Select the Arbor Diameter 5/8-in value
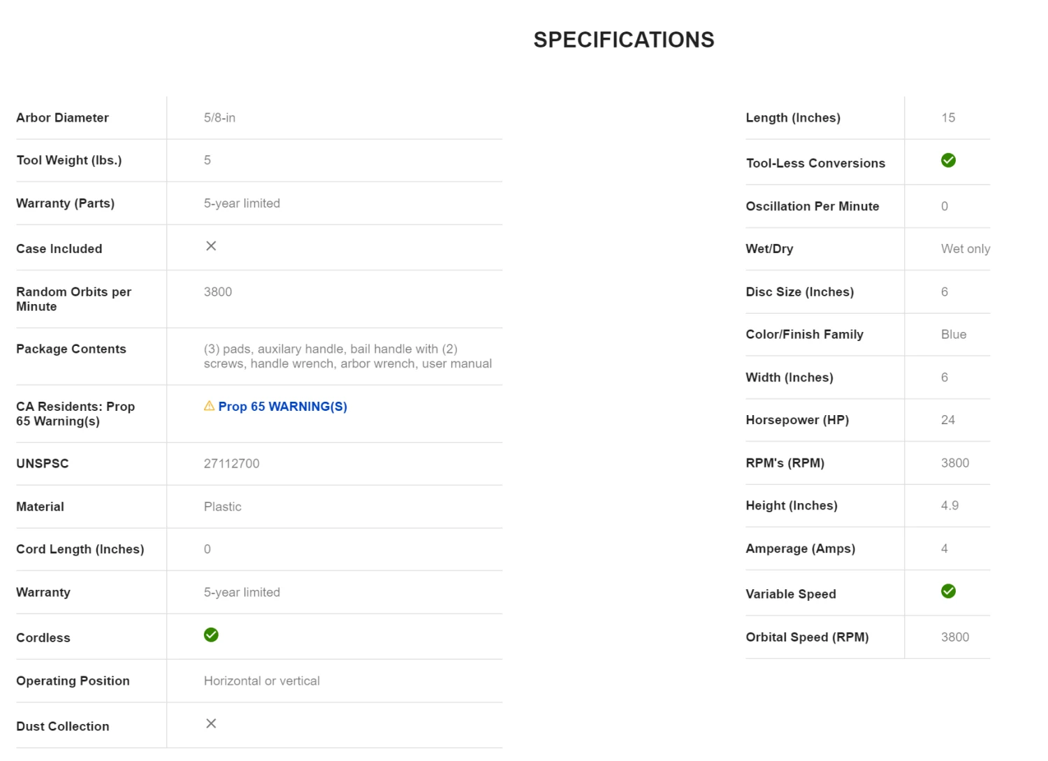 point(219,118)
